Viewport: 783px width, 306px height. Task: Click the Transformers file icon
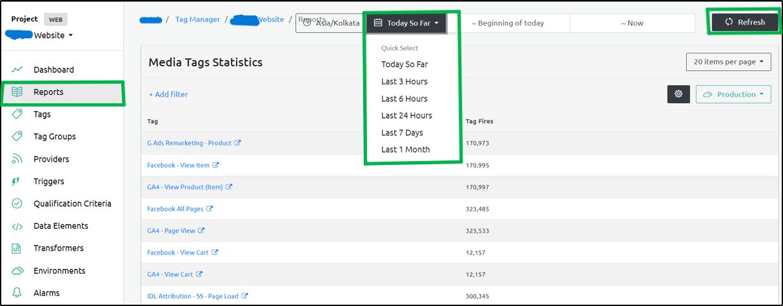click(17, 249)
